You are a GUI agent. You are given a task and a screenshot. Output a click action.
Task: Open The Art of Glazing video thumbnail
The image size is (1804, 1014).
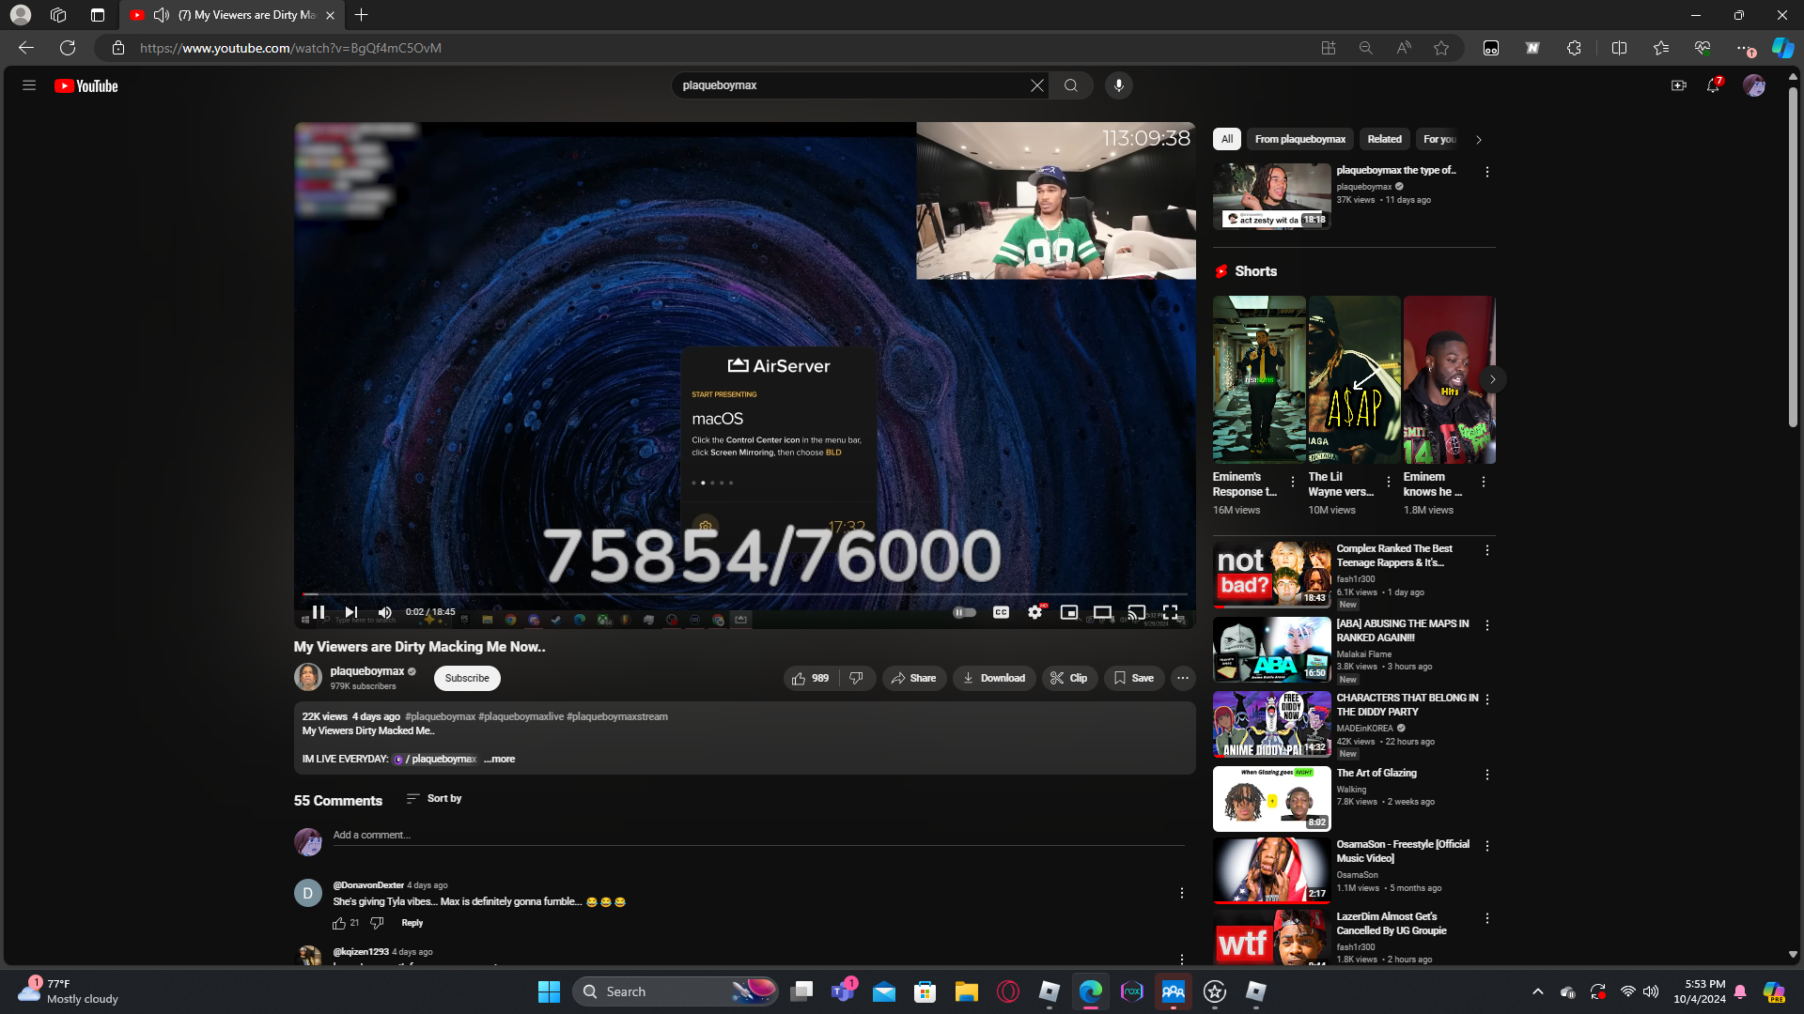1271,799
